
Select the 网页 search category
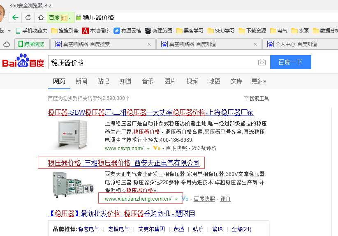click(59, 81)
